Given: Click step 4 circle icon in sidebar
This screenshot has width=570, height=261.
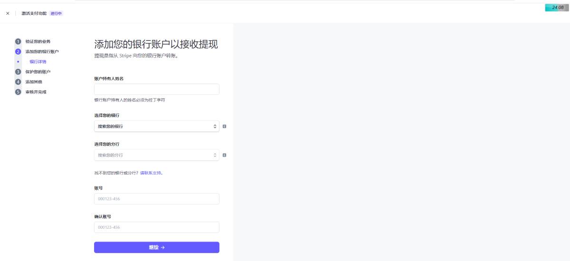Looking at the screenshot, I should pyautogui.click(x=18, y=82).
